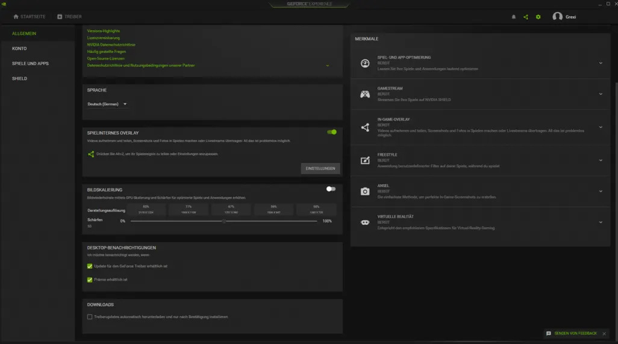Uncheck the Prämie erhältlich notification checkbox

tap(90, 280)
